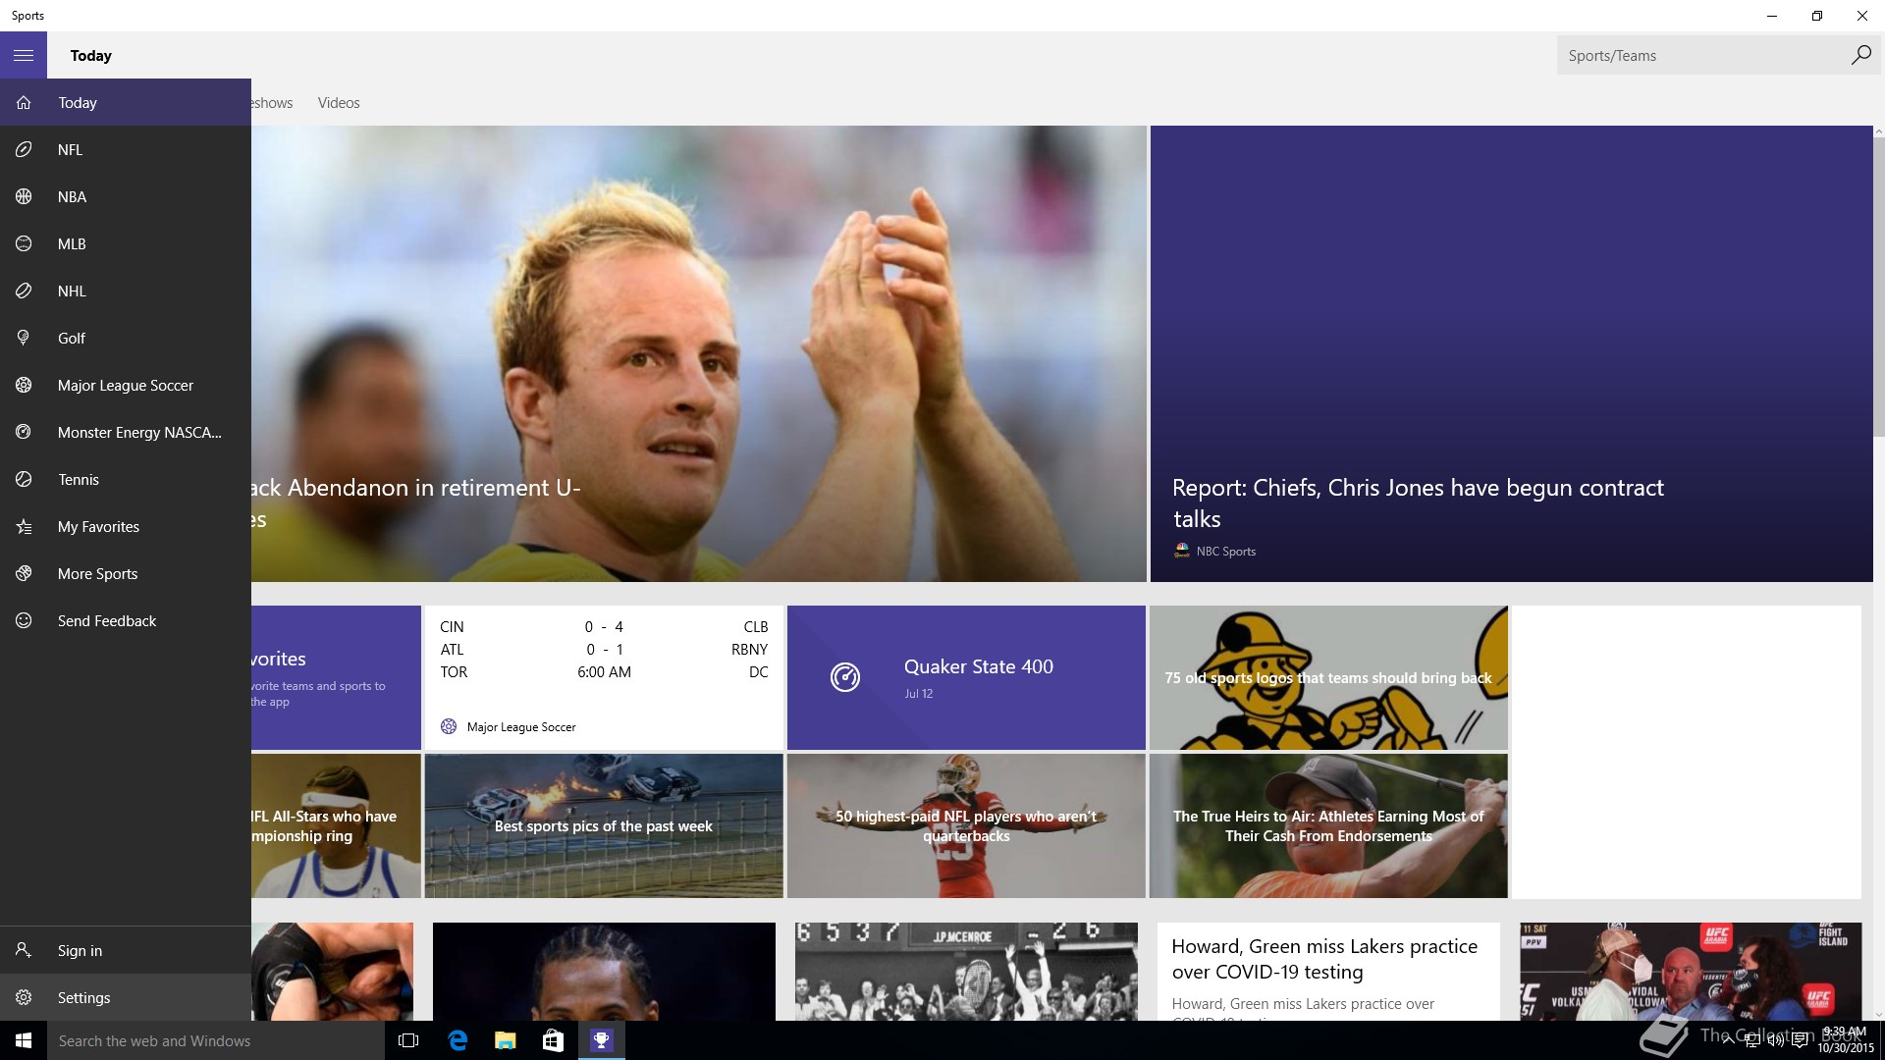Open Task View on the taskbar
Image resolution: width=1885 pixels, height=1060 pixels.
click(x=408, y=1040)
